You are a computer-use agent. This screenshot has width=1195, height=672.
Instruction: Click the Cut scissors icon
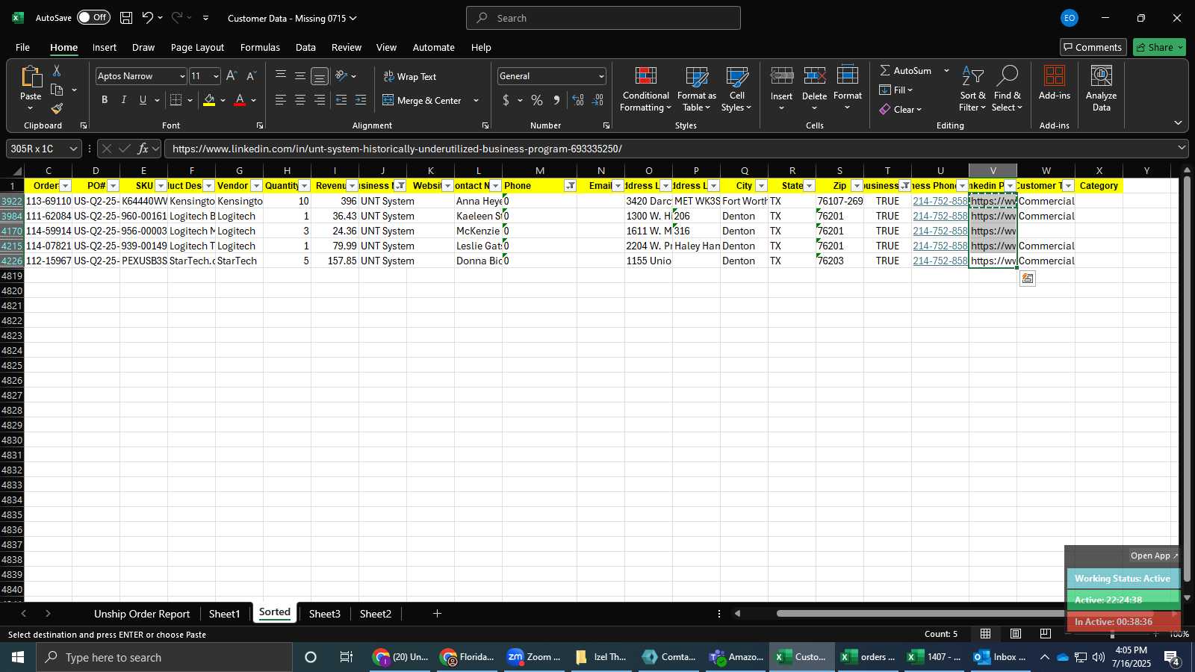(x=56, y=70)
